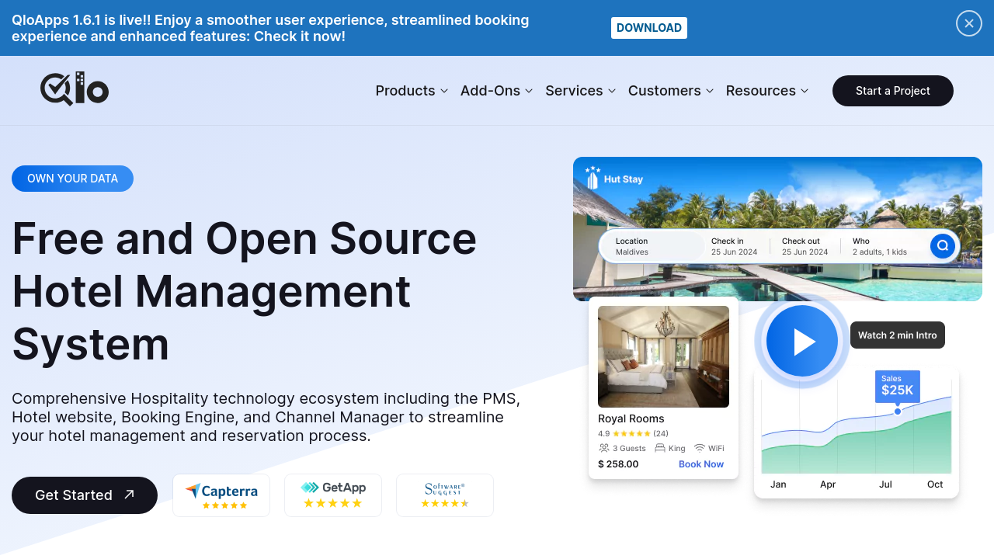Open the Capterra rating badge
This screenshot has height=559, width=994.
221,495
